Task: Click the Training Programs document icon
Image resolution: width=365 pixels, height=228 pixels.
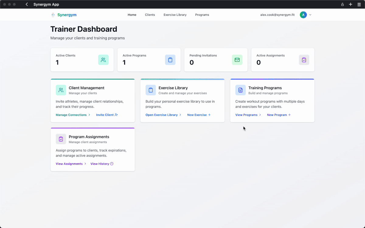Action: click(240, 90)
